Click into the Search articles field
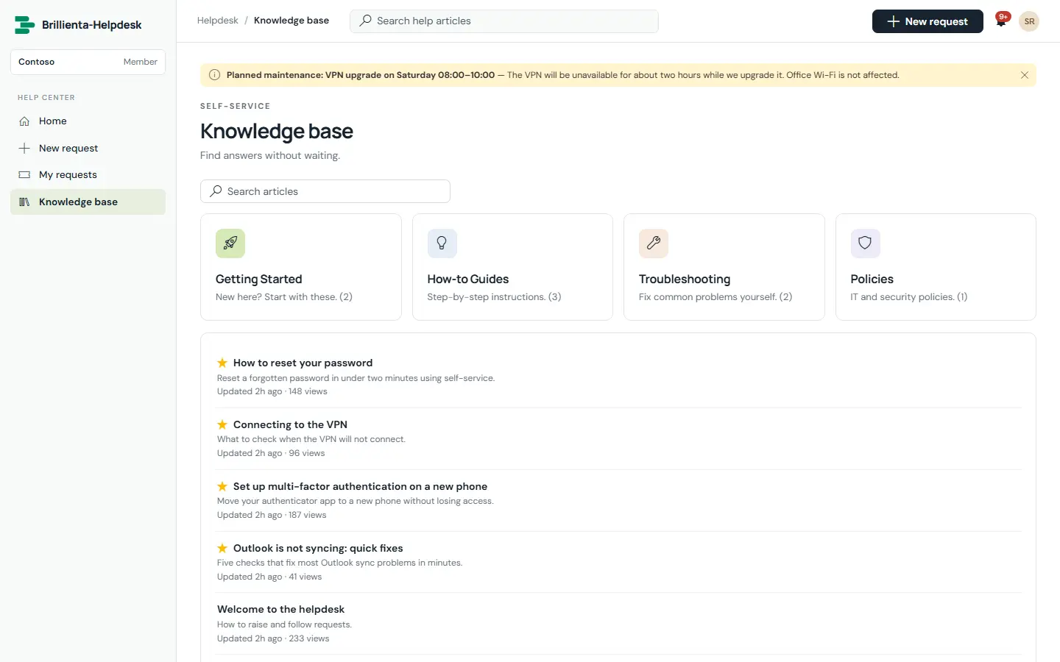The image size is (1060, 662). 325,191
